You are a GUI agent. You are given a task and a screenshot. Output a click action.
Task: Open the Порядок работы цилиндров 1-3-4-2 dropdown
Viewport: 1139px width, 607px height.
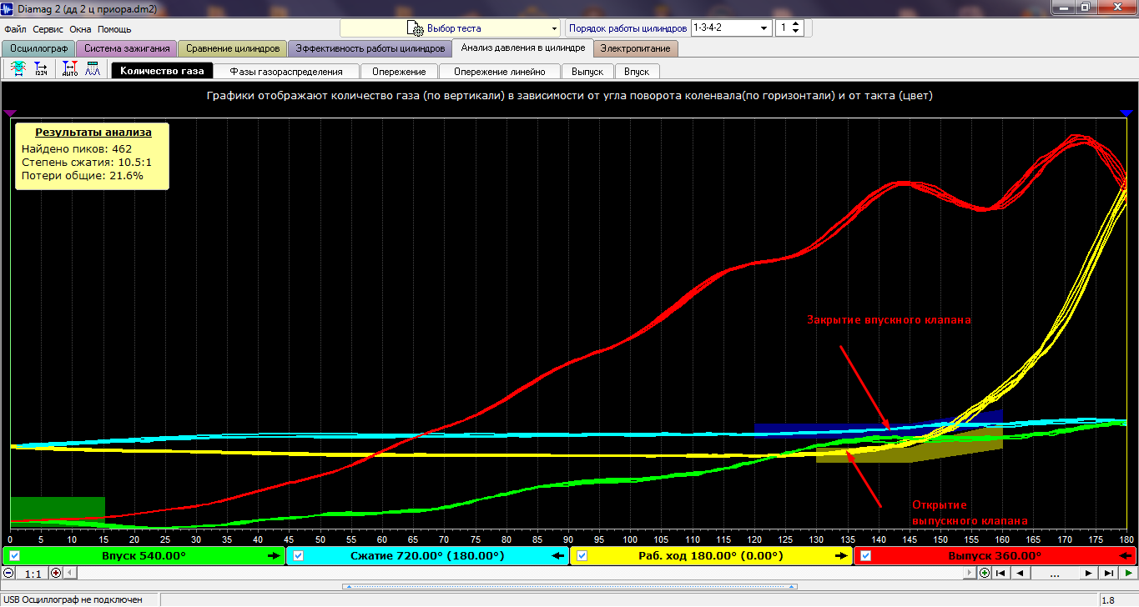(732, 28)
